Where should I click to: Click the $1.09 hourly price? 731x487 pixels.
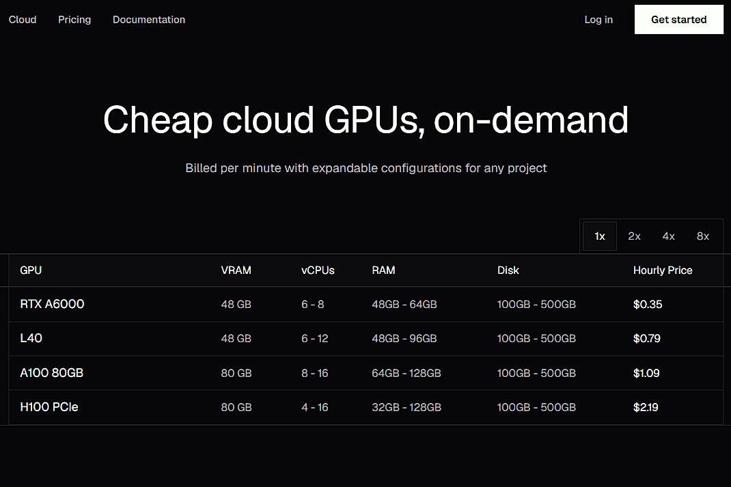646,374
